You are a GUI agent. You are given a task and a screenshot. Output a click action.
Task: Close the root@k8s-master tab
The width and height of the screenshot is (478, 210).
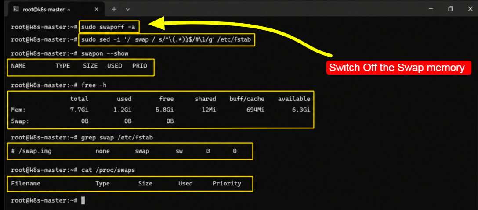pos(97,9)
